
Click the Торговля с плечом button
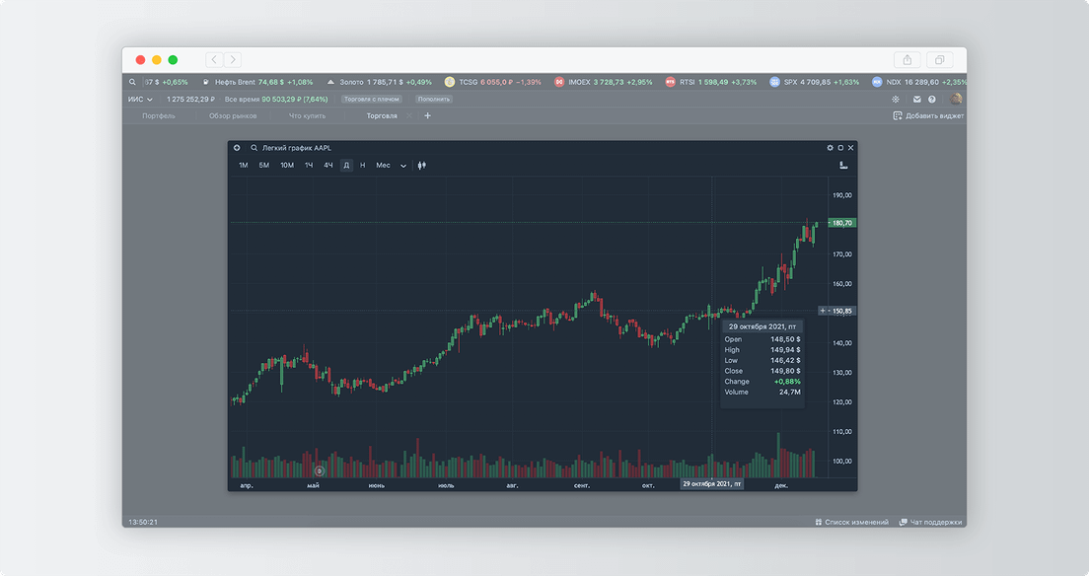tap(372, 100)
